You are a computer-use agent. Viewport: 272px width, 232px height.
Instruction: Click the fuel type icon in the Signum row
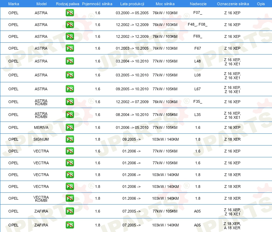(70, 139)
